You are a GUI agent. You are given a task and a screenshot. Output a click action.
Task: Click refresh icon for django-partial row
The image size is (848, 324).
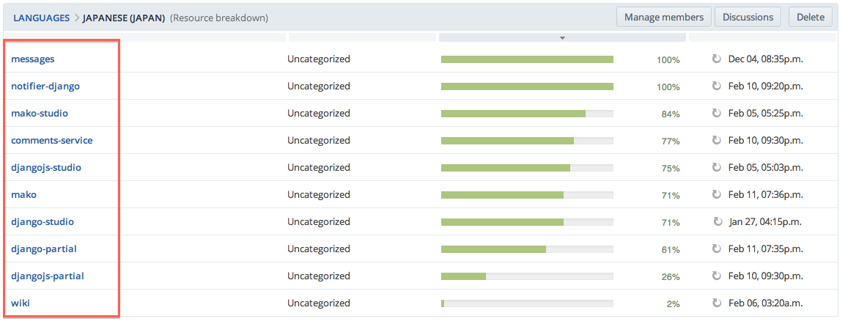716,249
